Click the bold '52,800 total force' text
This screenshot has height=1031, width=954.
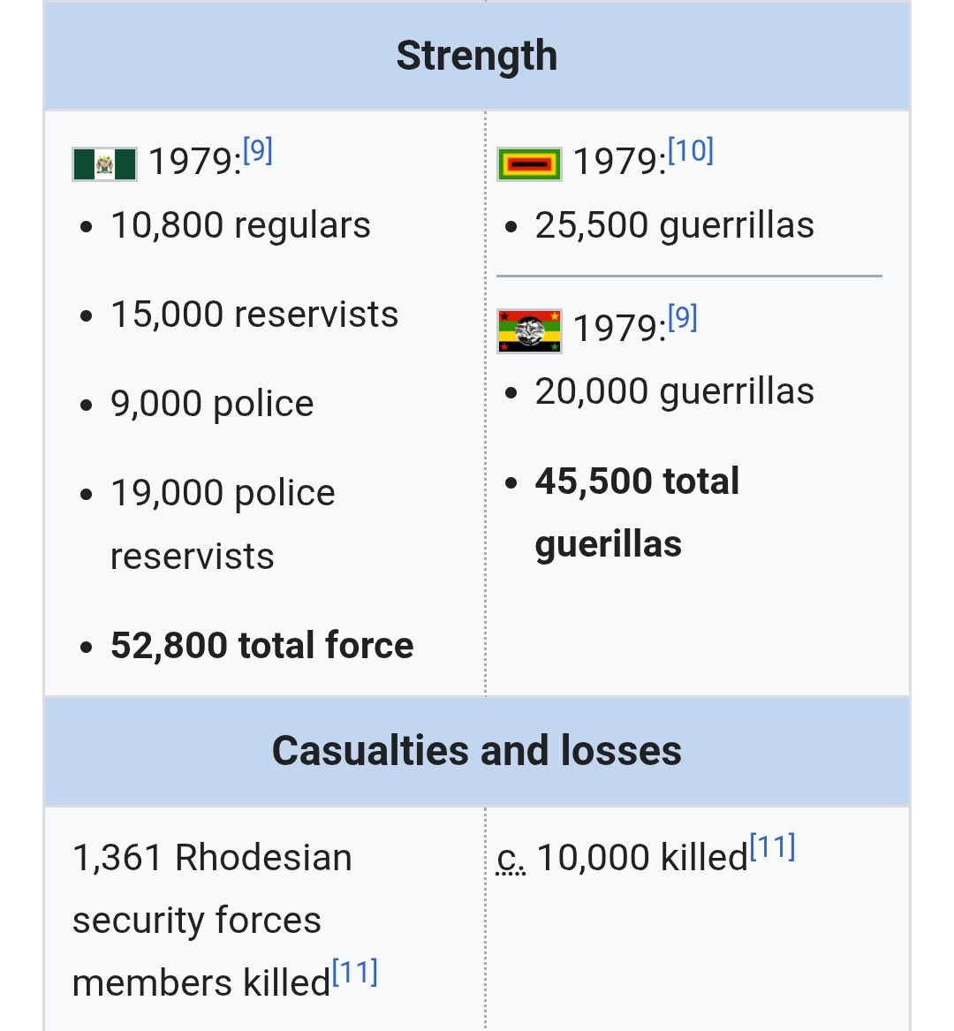(261, 645)
